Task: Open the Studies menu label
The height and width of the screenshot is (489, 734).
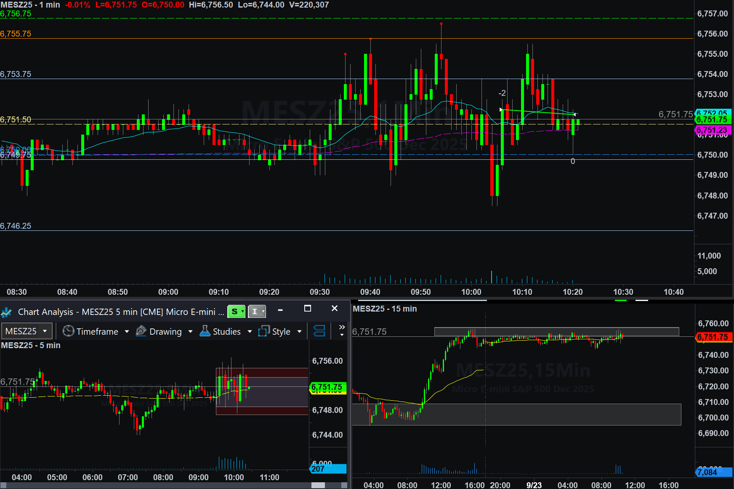Action: click(226, 331)
